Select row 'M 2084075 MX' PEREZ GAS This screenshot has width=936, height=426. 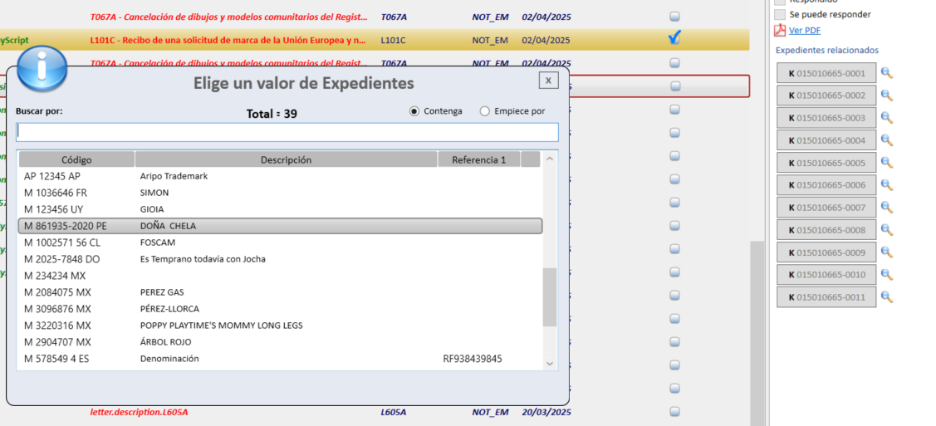pos(280,292)
